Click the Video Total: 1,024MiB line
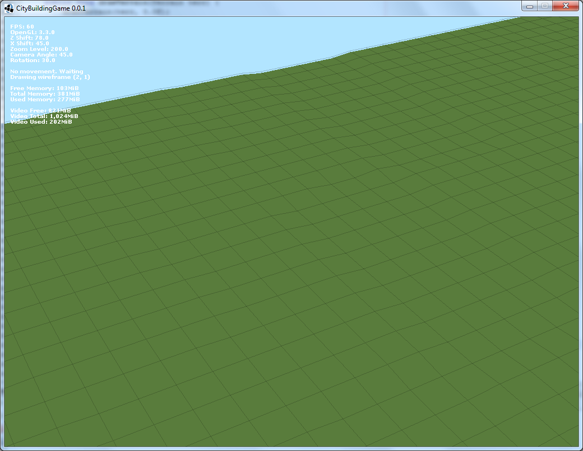Viewport: 583px width, 451px height. coord(44,116)
